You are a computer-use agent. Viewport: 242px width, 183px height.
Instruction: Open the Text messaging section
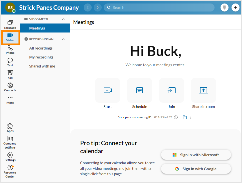click(x=10, y=62)
